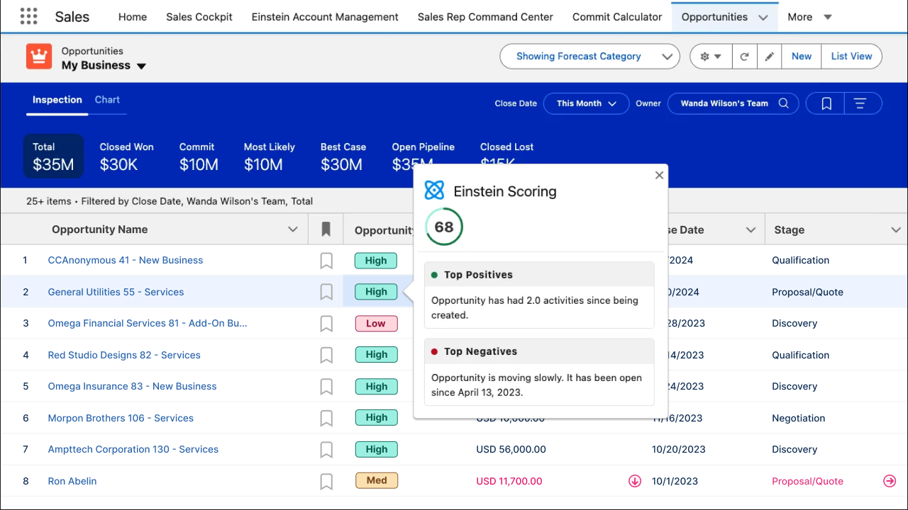Screen dimensions: 908x510
Task: Open the filter lines icon in header
Action: [x=860, y=103]
